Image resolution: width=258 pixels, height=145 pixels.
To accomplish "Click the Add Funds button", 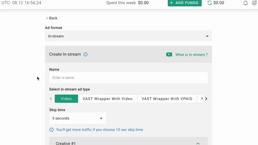I will click(184, 3).
